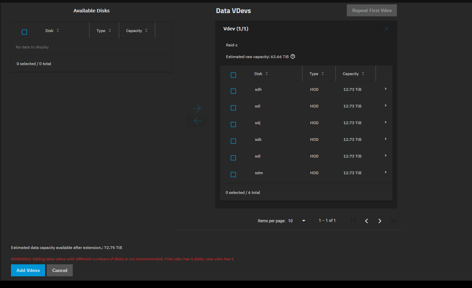
Task: Click the help icon beside estimated raw capacity
Action: point(293,57)
